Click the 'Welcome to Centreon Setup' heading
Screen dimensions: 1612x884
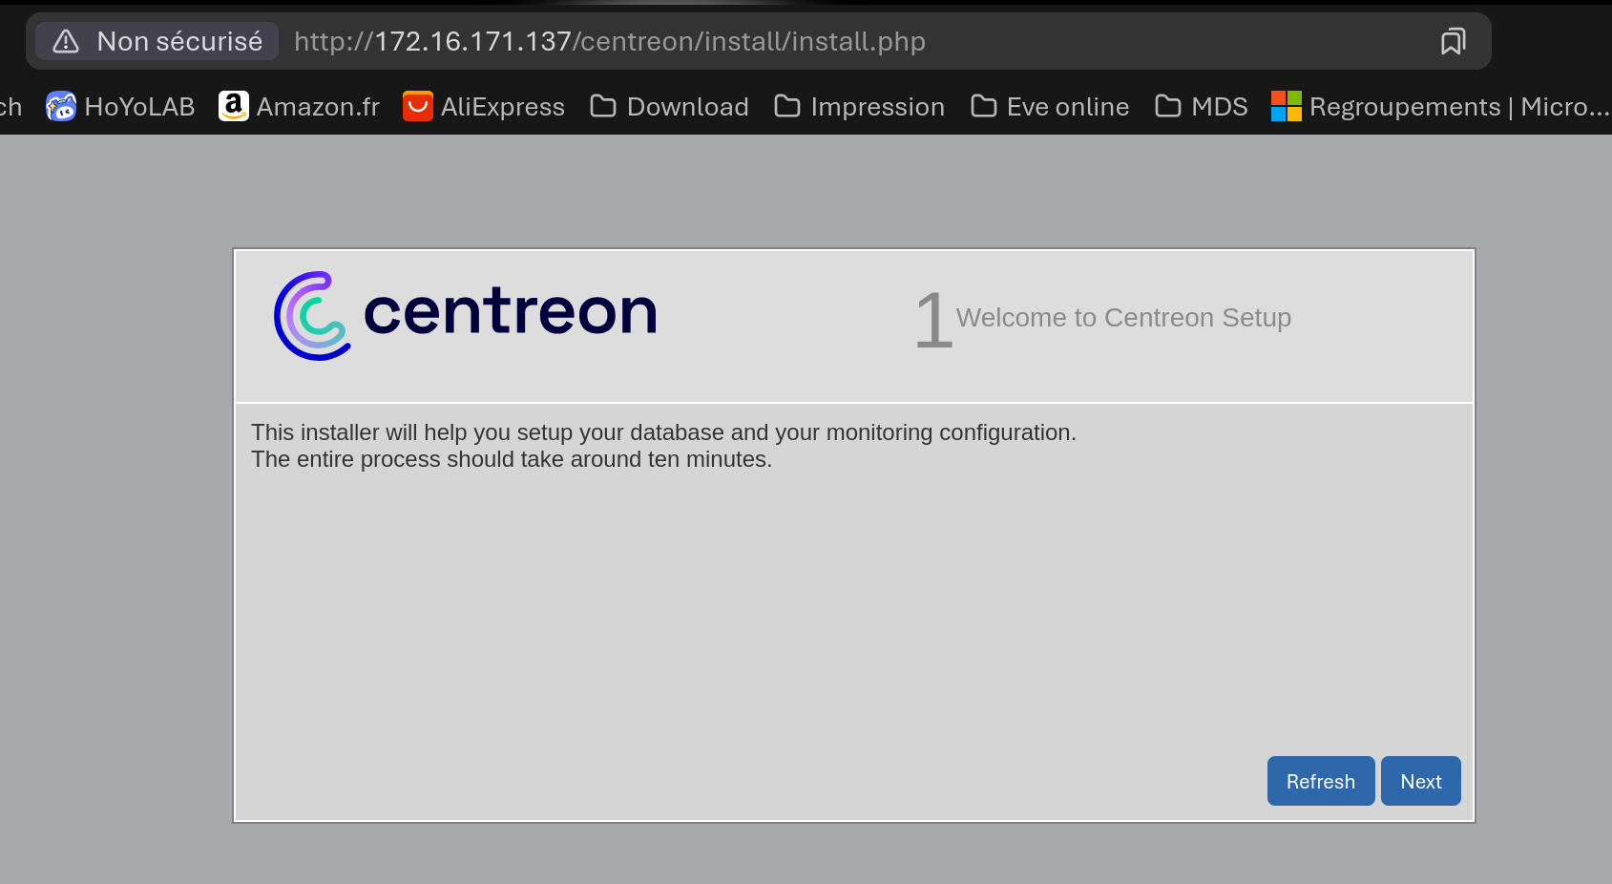tap(1123, 317)
